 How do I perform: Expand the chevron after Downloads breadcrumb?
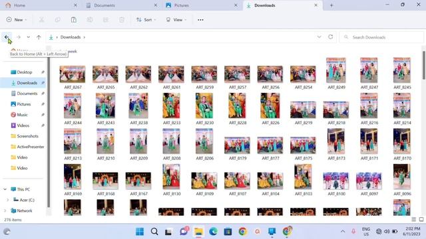click(x=85, y=37)
